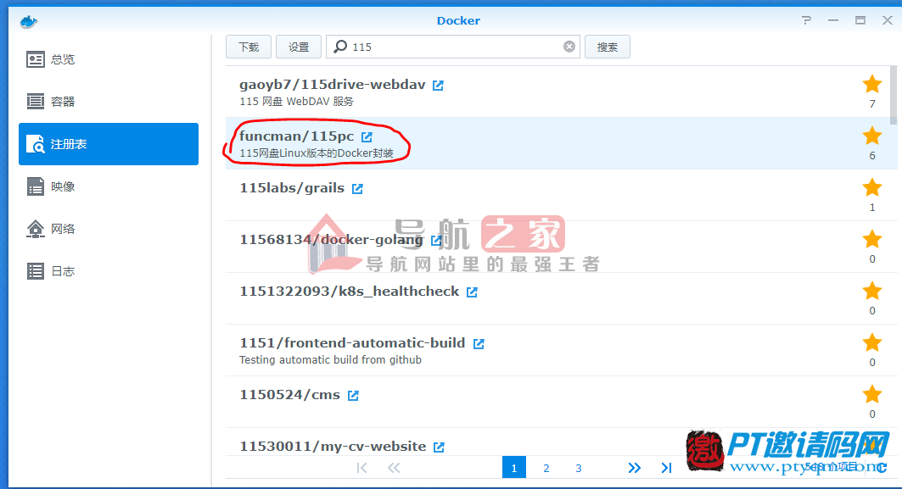Image resolution: width=902 pixels, height=489 pixels.
Task: Click the search field containing 115
Action: [x=453, y=47]
